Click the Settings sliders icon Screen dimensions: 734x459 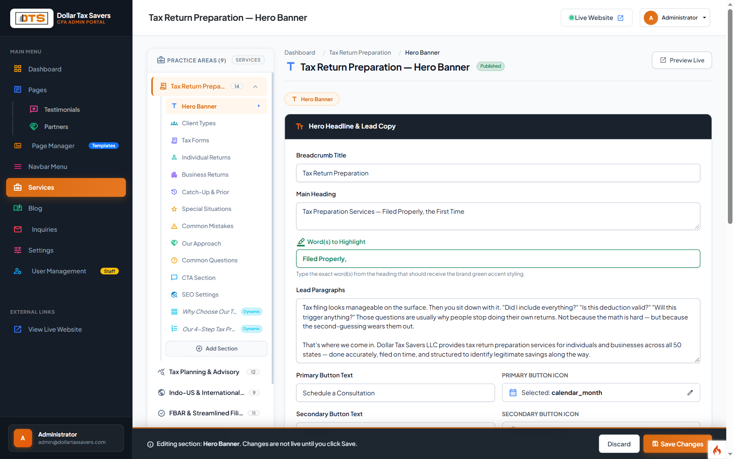pyautogui.click(x=18, y=250)
